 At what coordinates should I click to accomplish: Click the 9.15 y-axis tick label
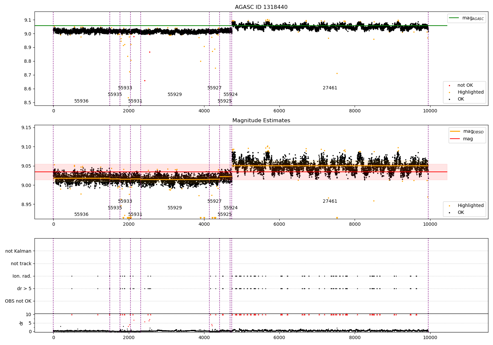(26, 127)
